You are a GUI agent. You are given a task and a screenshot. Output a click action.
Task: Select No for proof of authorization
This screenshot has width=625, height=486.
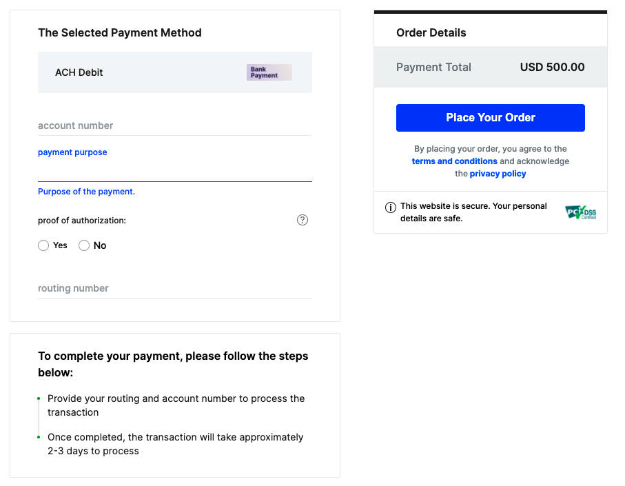point(84,245)
